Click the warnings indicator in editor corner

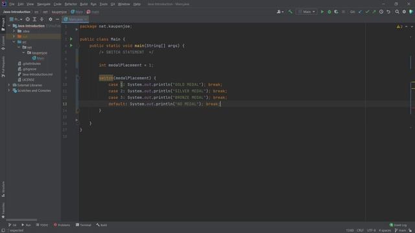point(399,27)
